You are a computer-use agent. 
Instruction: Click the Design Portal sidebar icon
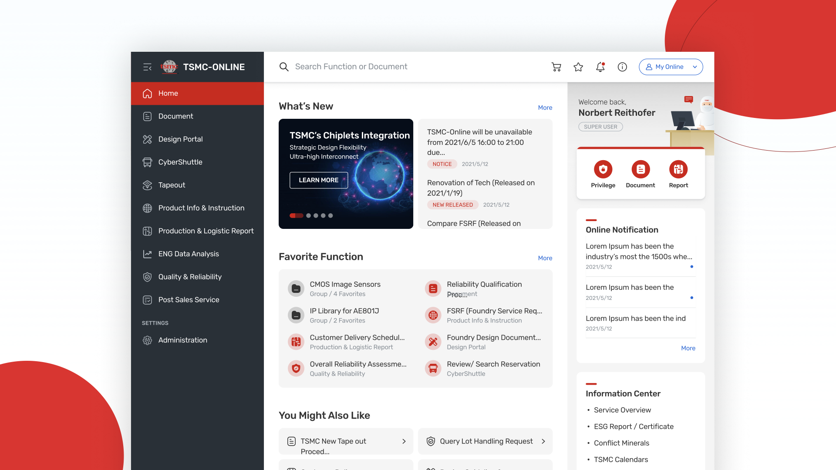tap(147, 139)
